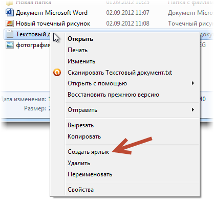Choose Удалить from the context menu
The width and height of the screenshot is (214, 206).
click(79, 163)
